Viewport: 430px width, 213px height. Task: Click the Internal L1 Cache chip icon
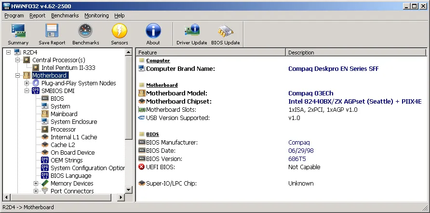[45, 137]
